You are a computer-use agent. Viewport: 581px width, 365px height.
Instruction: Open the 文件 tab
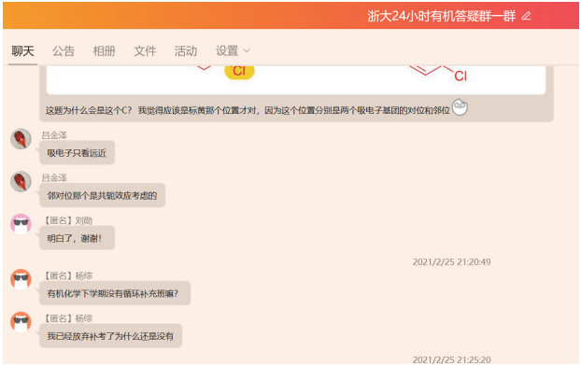click(x=145, y=51)
